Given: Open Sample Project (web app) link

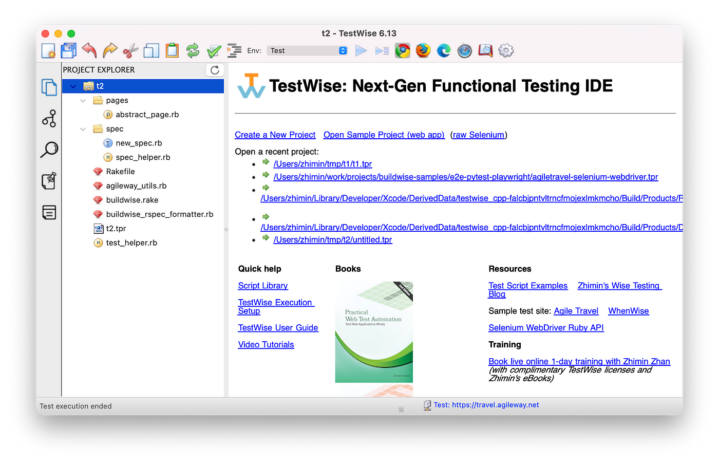Looking at the screenshot, I should pos(384,135).
